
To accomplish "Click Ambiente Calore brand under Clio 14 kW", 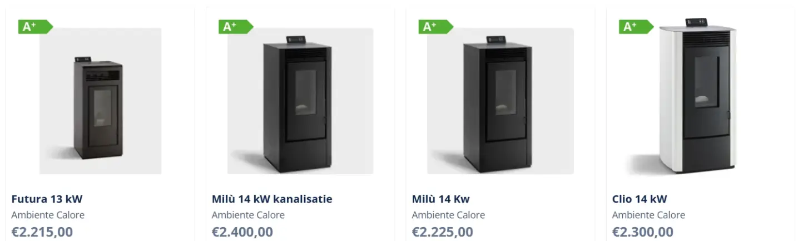I will 648,215.
